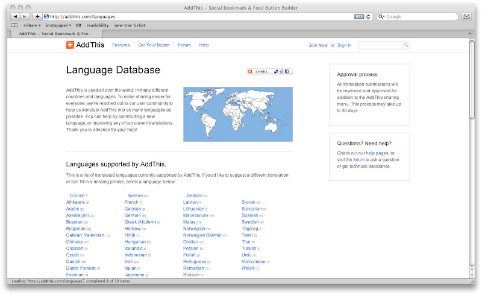The image size is (482, 295).
Task: Open the Help navigation link
Action: (x=204, y=45)
